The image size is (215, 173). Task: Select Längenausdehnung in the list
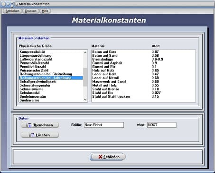click(x=51, y=56)
